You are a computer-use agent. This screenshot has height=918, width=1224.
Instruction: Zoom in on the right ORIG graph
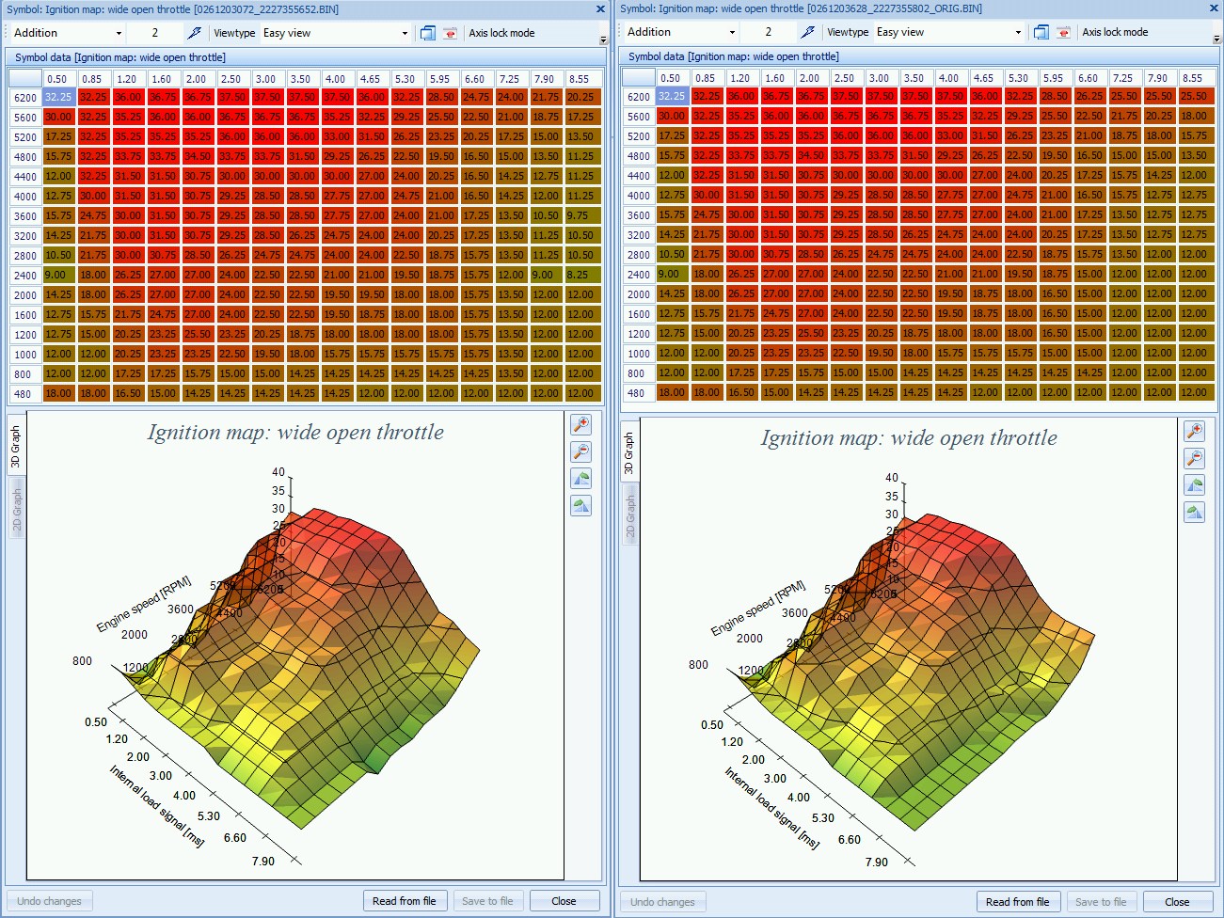point(1194,431)
